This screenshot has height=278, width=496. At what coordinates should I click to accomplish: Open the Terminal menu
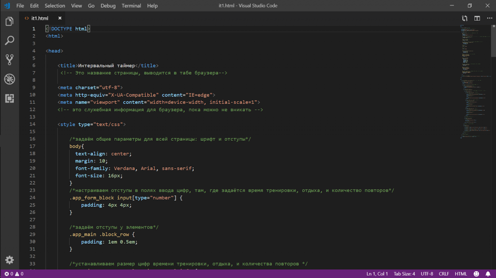click(131, 6)
